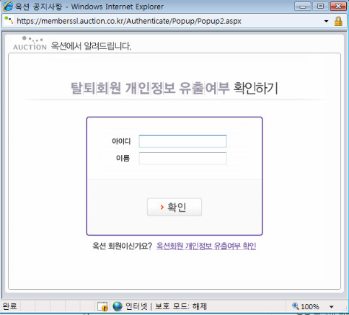Click the page favicon in address bar
The image size is (349, 315).
point(9,21)
